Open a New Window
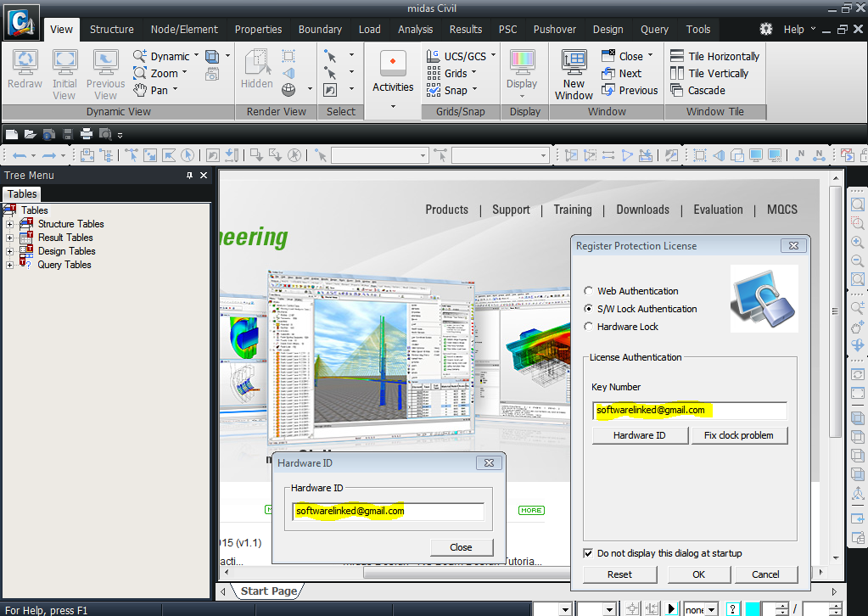Screen dimensions: 868x616 (x=574, y=75)
